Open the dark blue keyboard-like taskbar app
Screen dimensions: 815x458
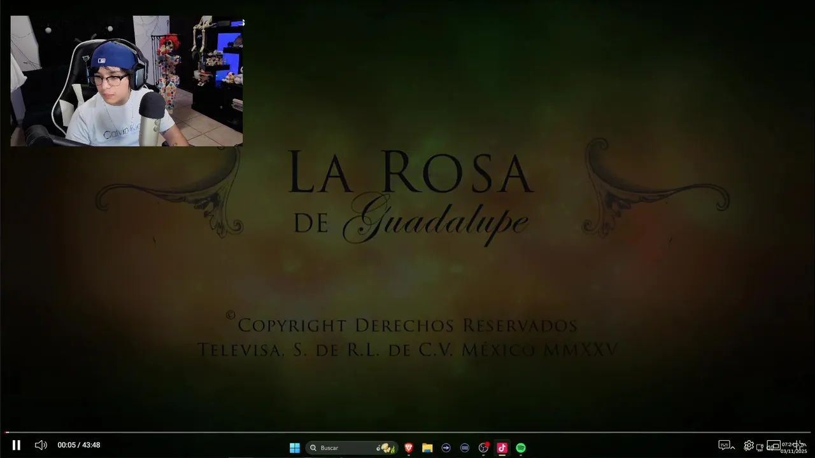465,448
